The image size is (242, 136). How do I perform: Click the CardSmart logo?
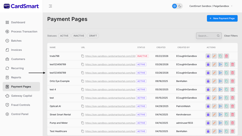21,6
